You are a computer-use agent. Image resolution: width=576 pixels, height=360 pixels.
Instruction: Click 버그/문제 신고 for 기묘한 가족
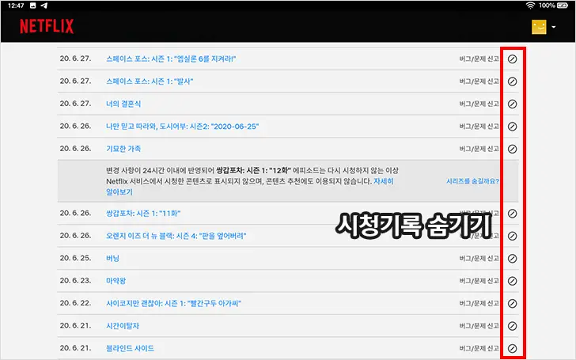point(479,149)
